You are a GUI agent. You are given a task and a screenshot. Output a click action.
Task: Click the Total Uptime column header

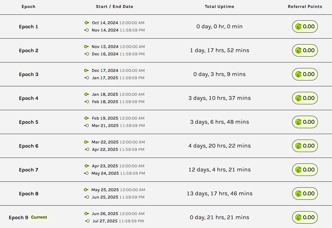[x=219, y=6]
